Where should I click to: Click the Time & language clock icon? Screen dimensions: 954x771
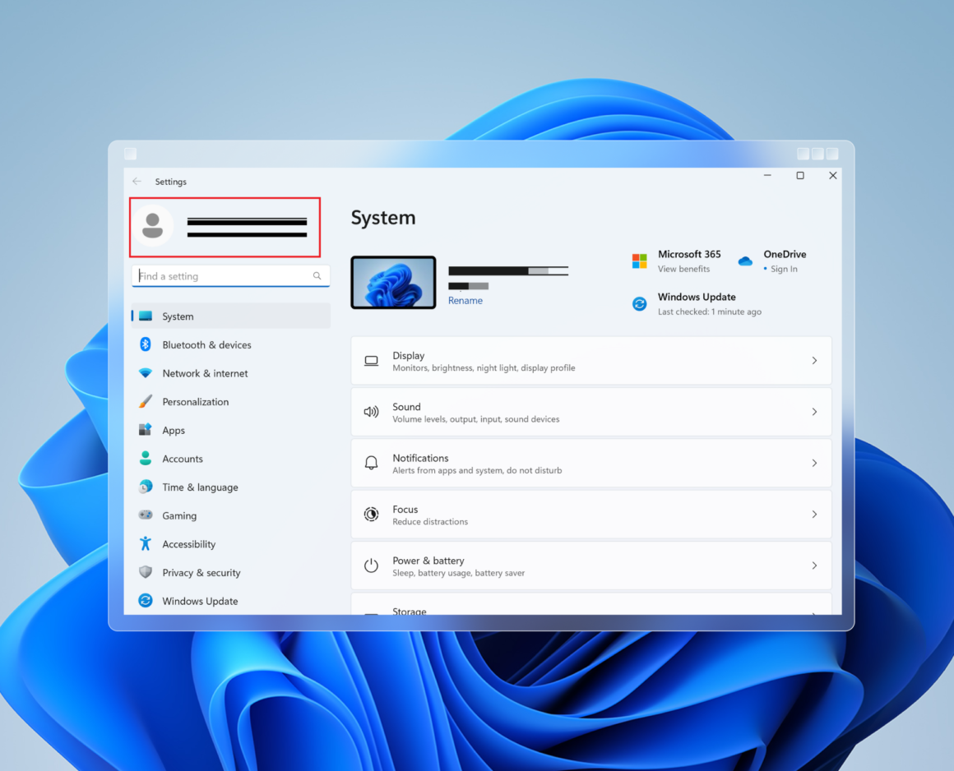[x=147, y=487]
